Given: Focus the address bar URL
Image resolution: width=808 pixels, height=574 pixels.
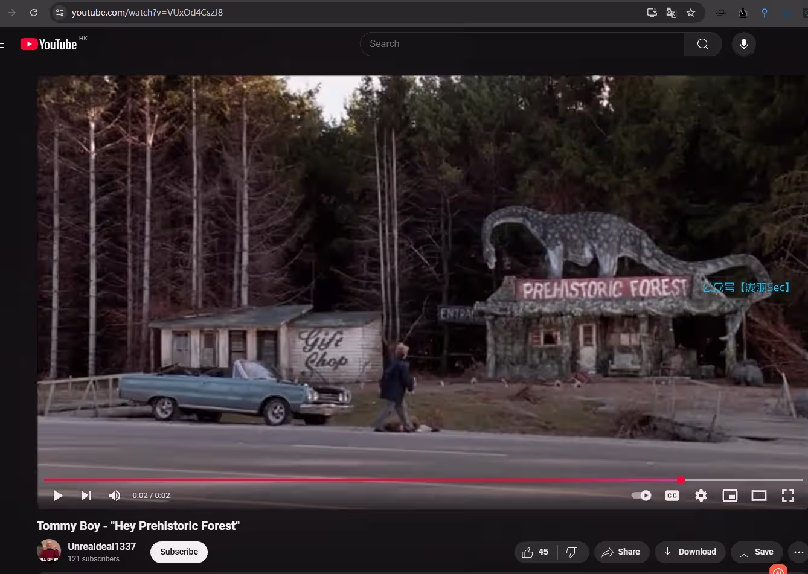Looking at the screenshot, I should coord(147,13).
